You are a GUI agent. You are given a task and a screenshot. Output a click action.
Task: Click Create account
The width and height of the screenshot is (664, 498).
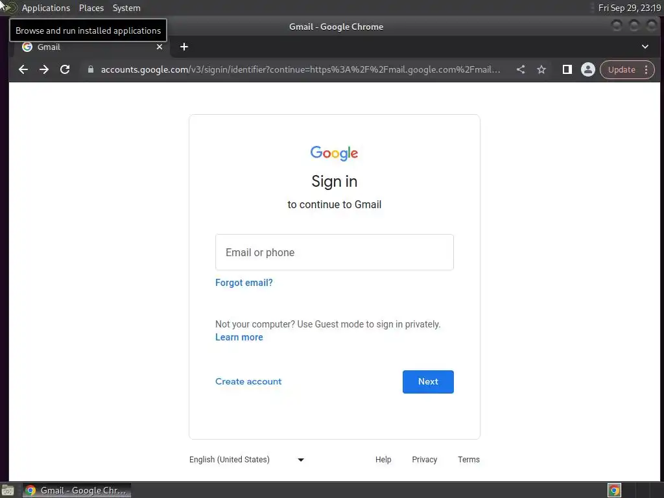248,381
